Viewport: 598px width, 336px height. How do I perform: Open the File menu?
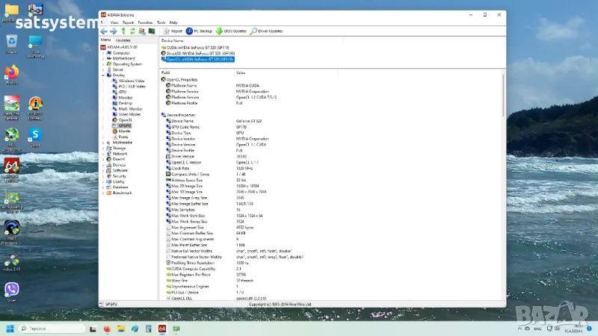pos(103,23)
